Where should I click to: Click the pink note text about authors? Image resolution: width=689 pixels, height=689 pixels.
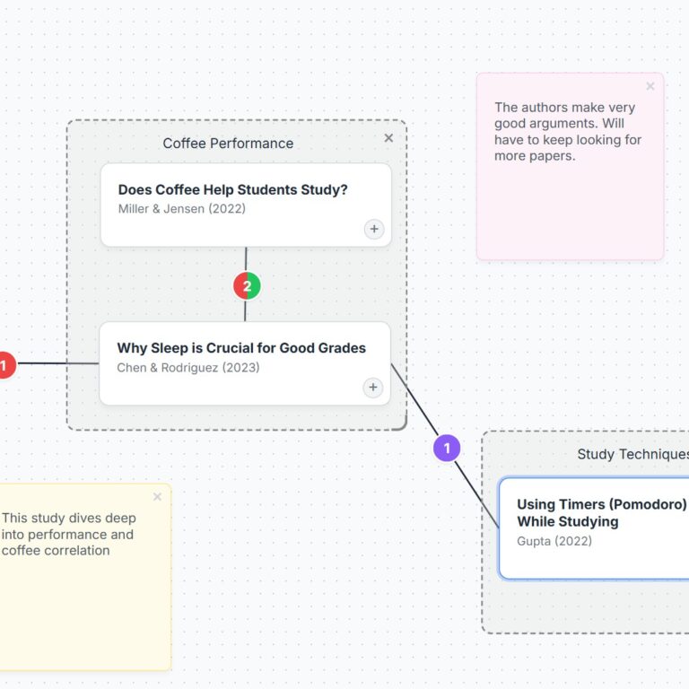(x=565, y=132)
